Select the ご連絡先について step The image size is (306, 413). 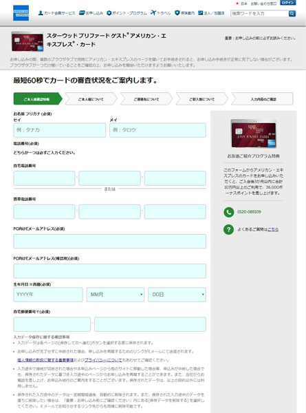[146, 99]
